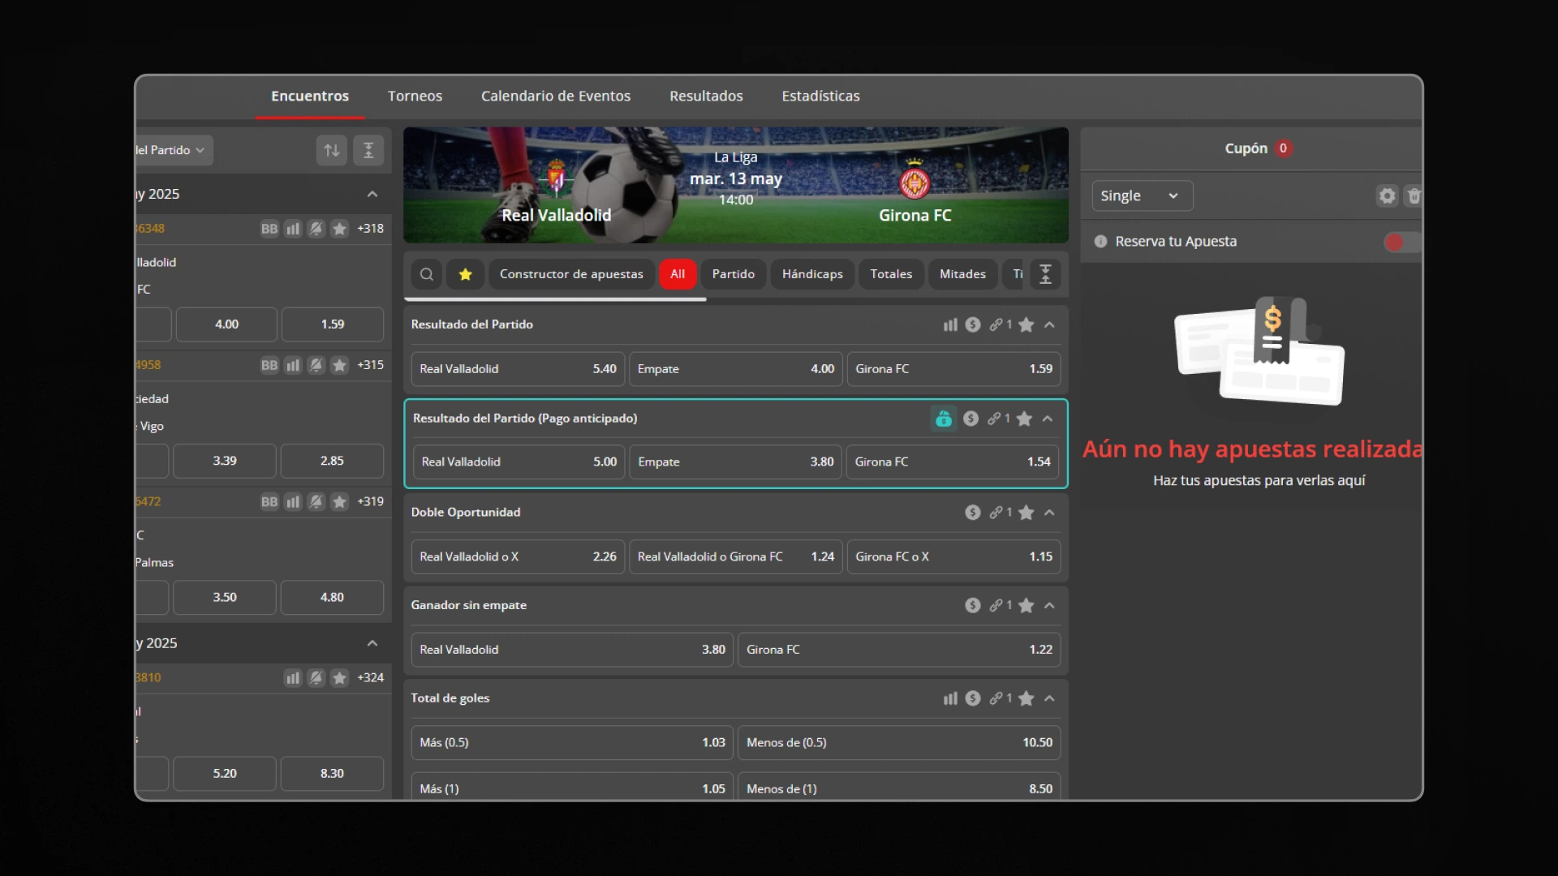
Task: Collapse all matches icon in left panel
Action: pyautogui.click(x=368, y=150)
